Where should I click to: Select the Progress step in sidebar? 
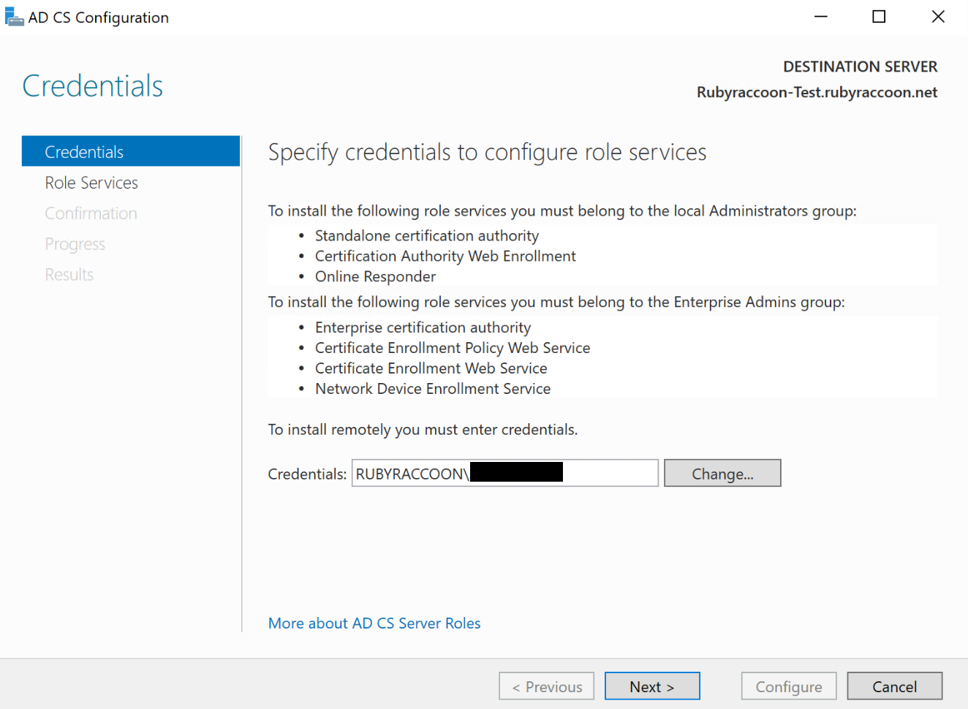click(x=75, y=244)
